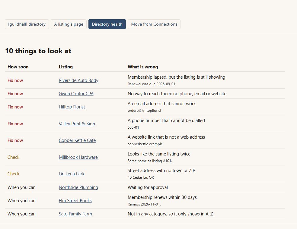Screen dimensions: 297x229
Task: Click the 'Listing' column header
Action: pos(66,67)
